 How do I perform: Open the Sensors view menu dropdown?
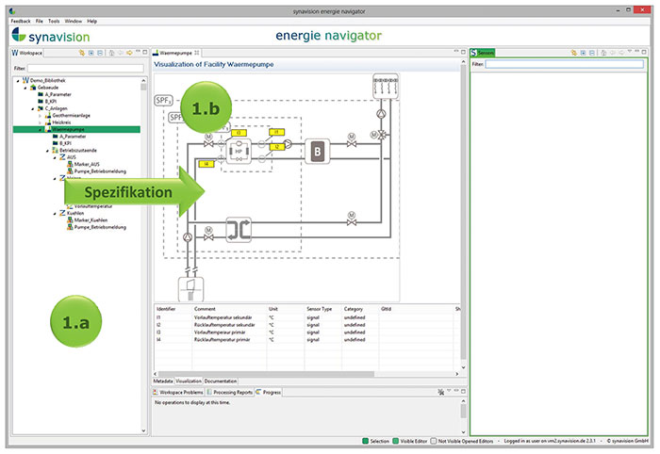coord(630,52)
